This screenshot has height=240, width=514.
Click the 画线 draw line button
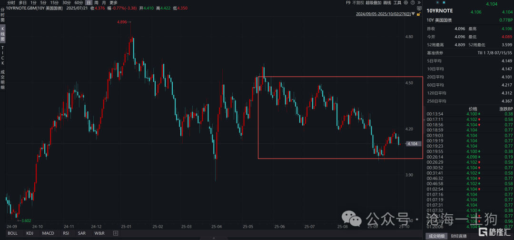coord(387,3)
